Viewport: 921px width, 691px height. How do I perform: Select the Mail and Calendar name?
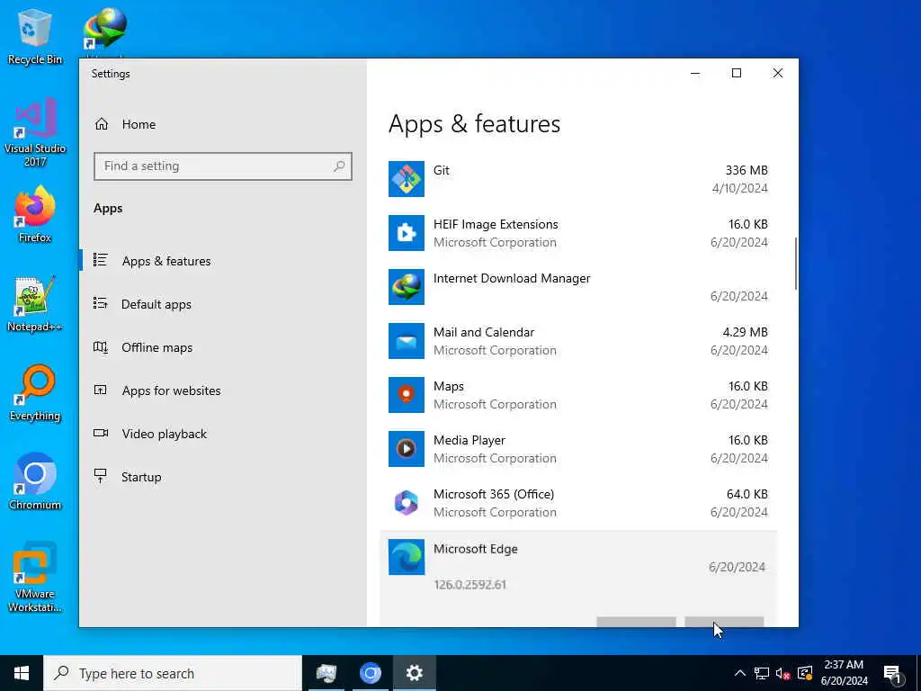(x=483, y=333)
